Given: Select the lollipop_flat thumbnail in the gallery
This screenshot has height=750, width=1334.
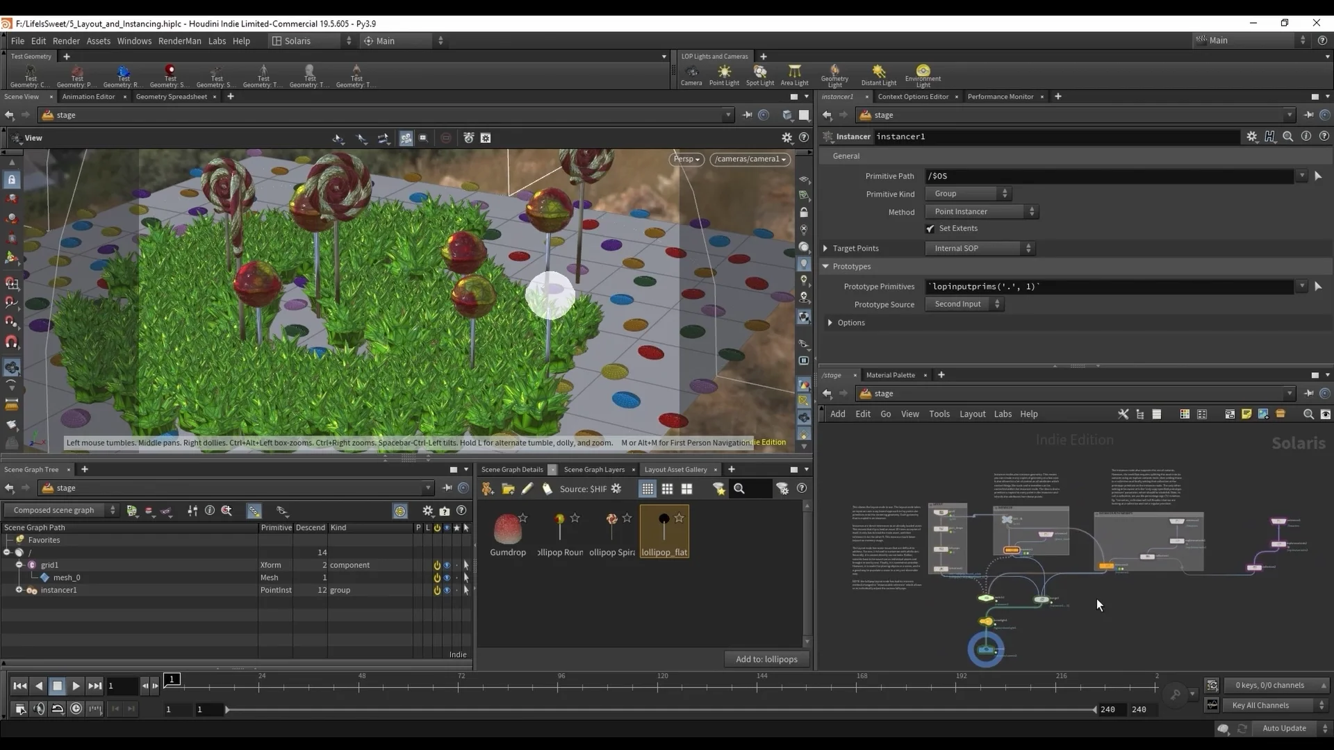Looking at the screenshot, I should (x=663, y=531).
